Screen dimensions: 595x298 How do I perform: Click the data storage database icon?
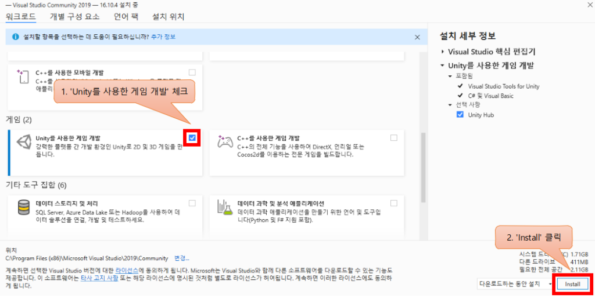(24, 207)
